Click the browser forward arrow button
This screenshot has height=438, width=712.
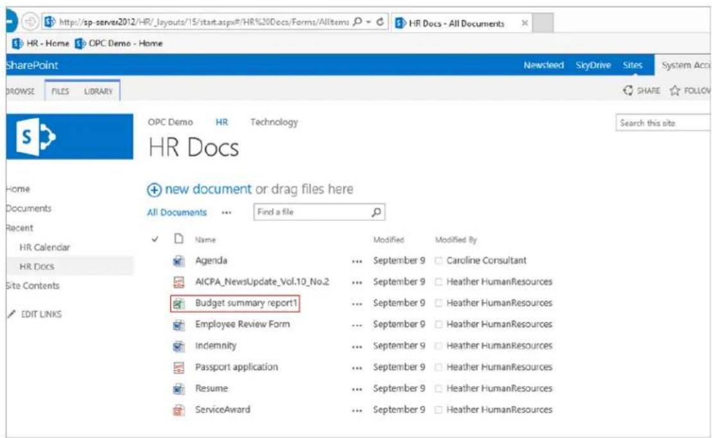tap(30, 21)
